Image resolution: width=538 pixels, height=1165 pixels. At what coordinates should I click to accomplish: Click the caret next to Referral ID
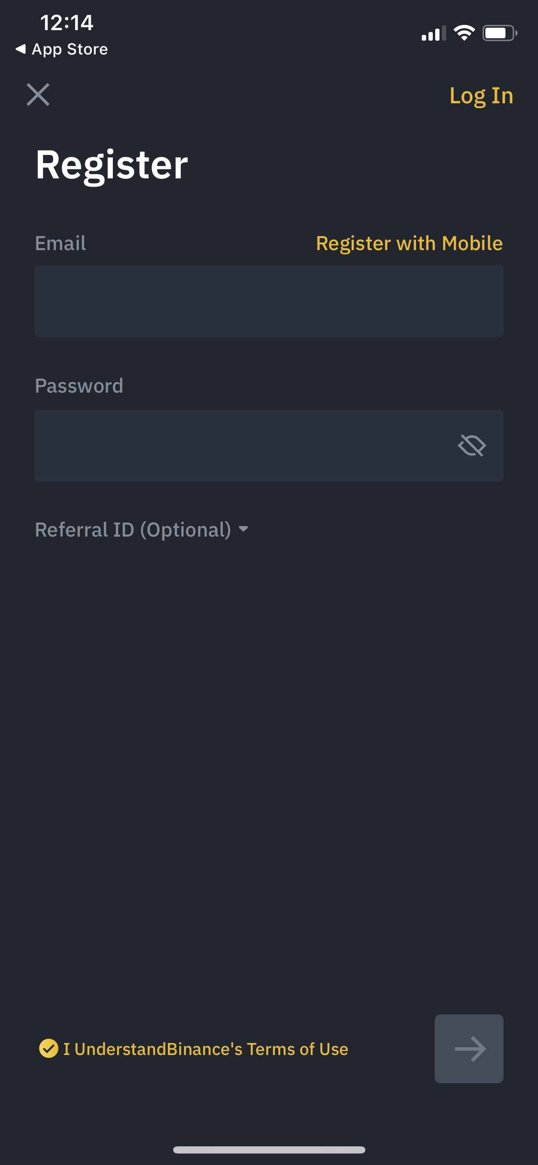(244, 529)
